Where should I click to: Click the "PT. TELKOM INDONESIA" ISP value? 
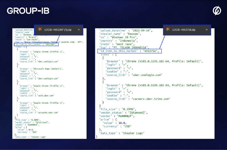click(134, 47)
